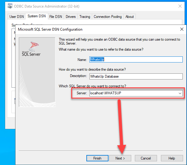Open the Tracing tab

point(85,17)
